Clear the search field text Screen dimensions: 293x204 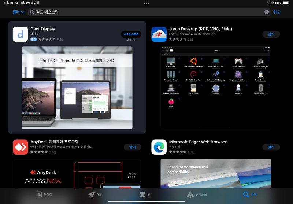[267, 12]
